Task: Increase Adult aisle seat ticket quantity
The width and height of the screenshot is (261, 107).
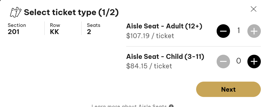Action: 254,31
